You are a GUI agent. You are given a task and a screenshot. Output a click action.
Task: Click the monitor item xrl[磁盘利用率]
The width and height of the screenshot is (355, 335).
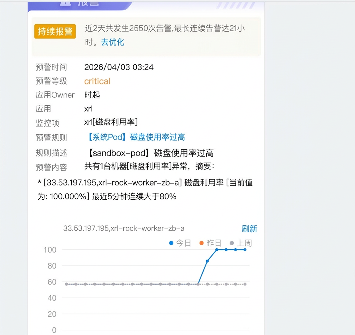[111, 122]
